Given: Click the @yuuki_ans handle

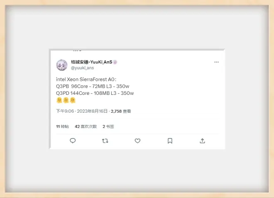Looking at the screenshot, I should coord(82,68).
